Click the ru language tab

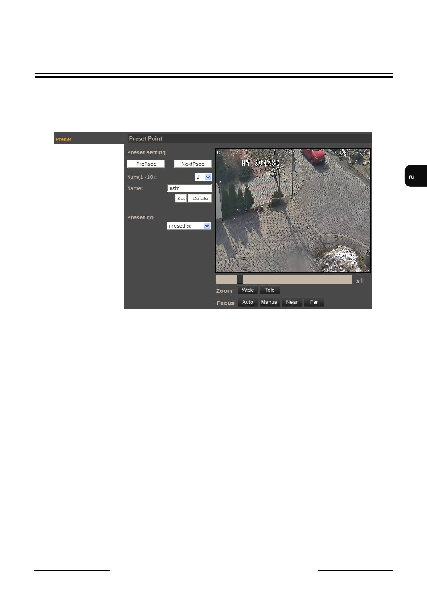click(x=415, y=176)
